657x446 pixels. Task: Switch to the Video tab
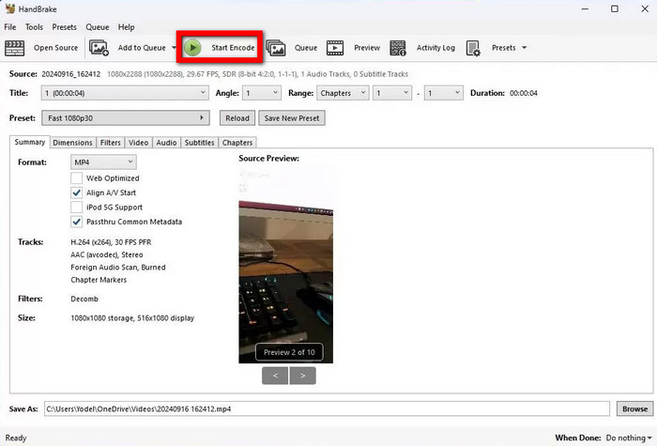click(x=138, y=143)
